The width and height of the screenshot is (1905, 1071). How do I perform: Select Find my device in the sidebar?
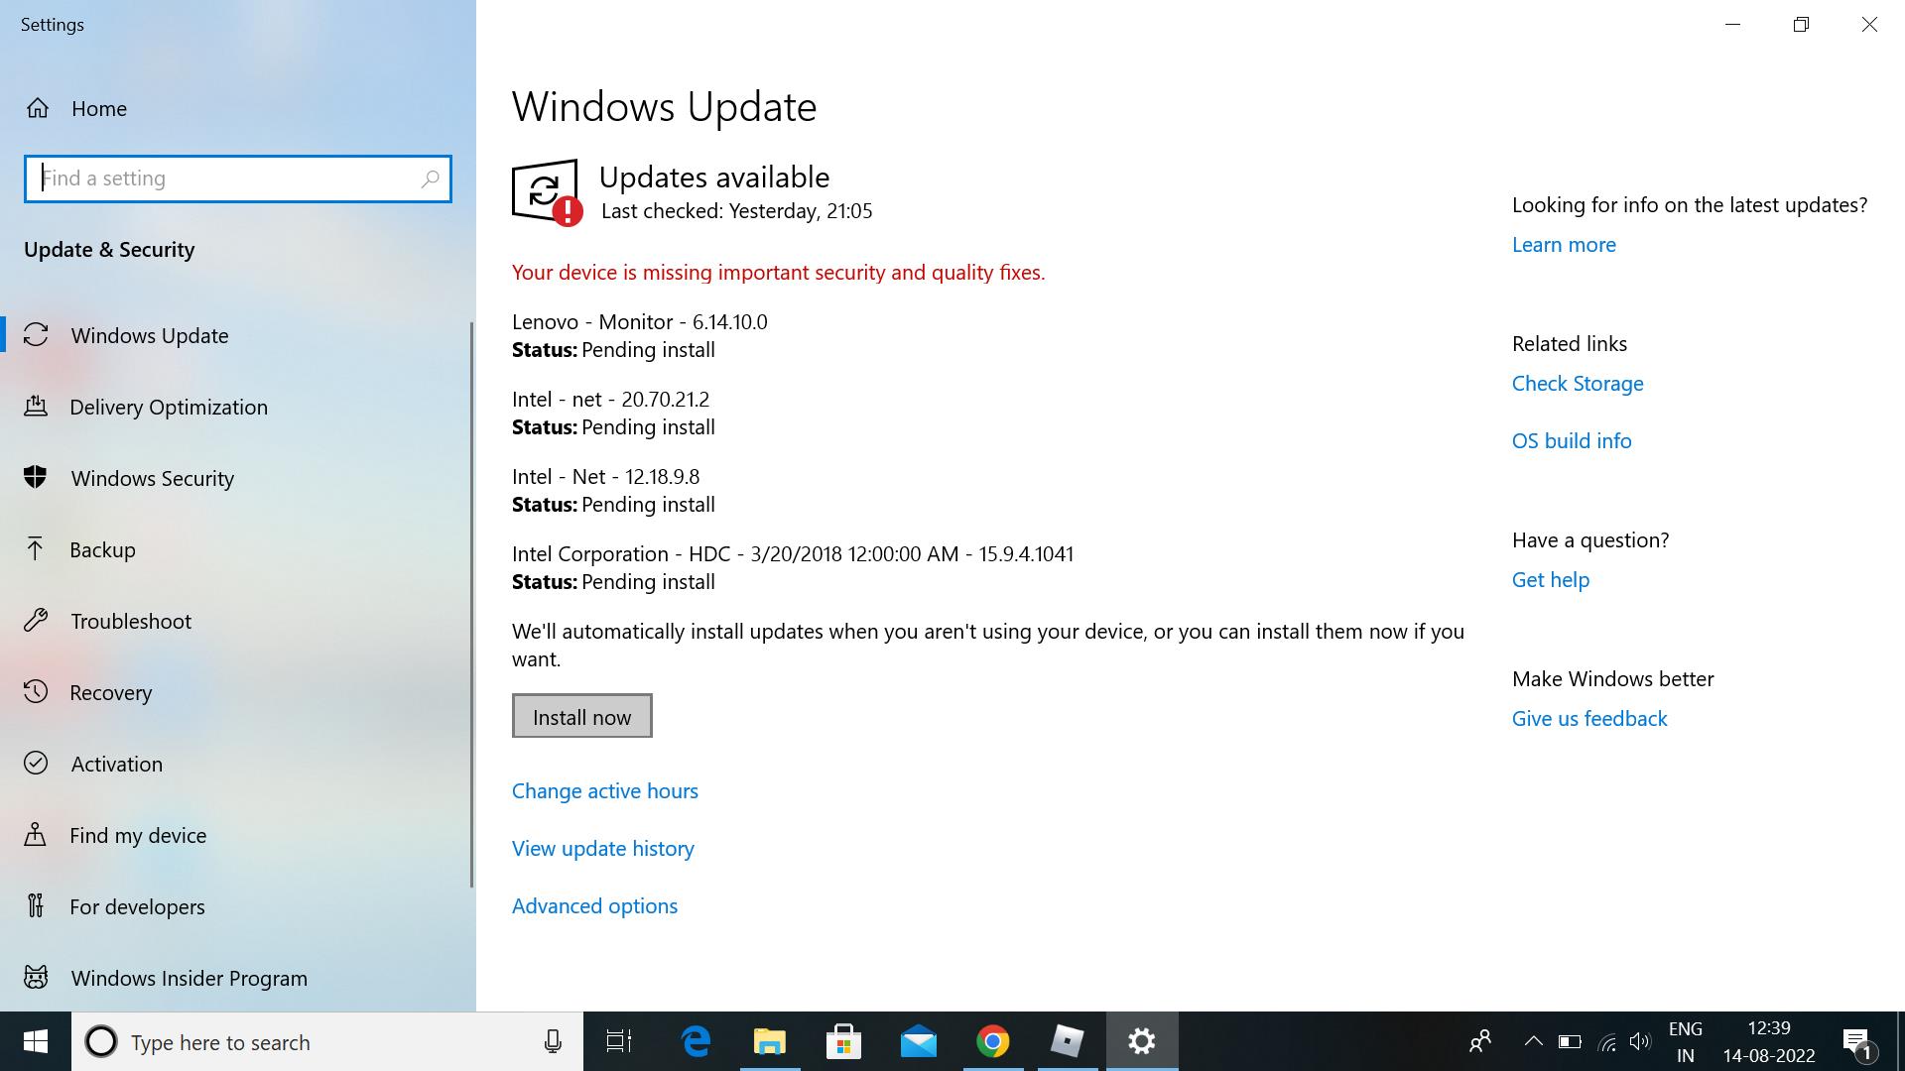[238, 835]
